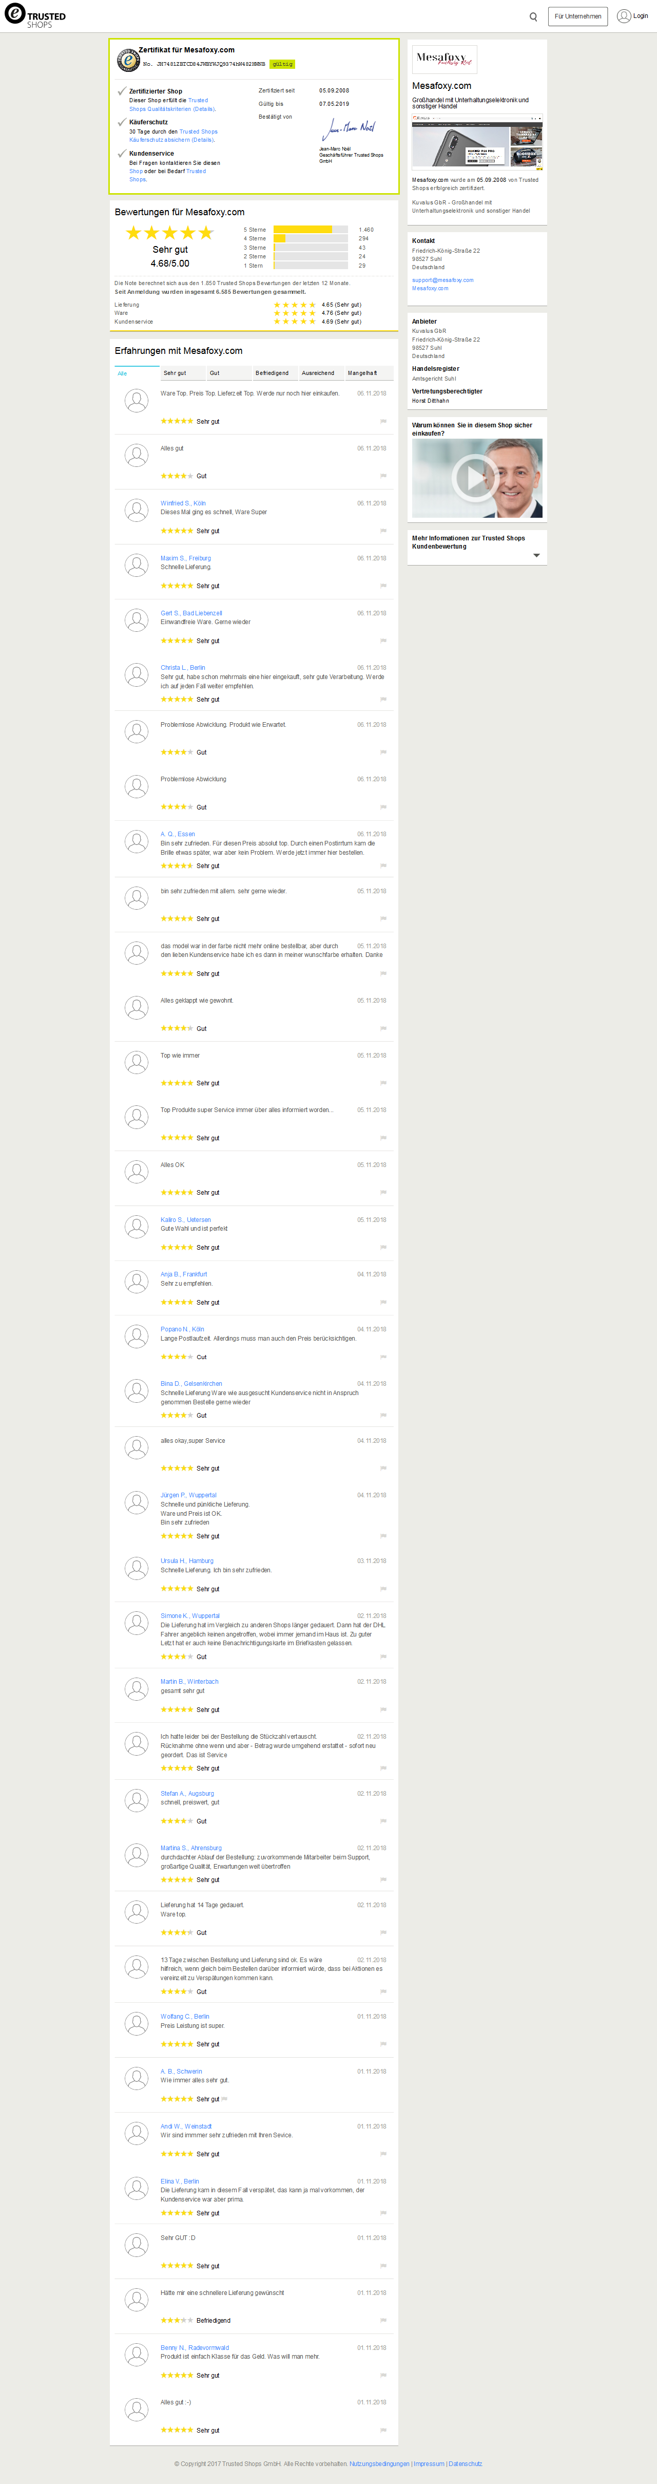Click avatar of Ursula H., Hamburg
The image size is (657, 2484).
coord(137,1569)
